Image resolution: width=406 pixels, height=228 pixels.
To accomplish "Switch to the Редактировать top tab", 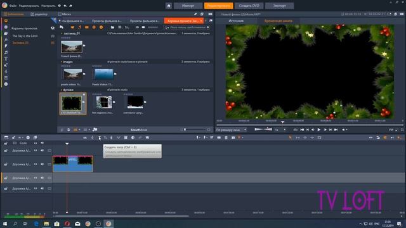I will (218, 6).
